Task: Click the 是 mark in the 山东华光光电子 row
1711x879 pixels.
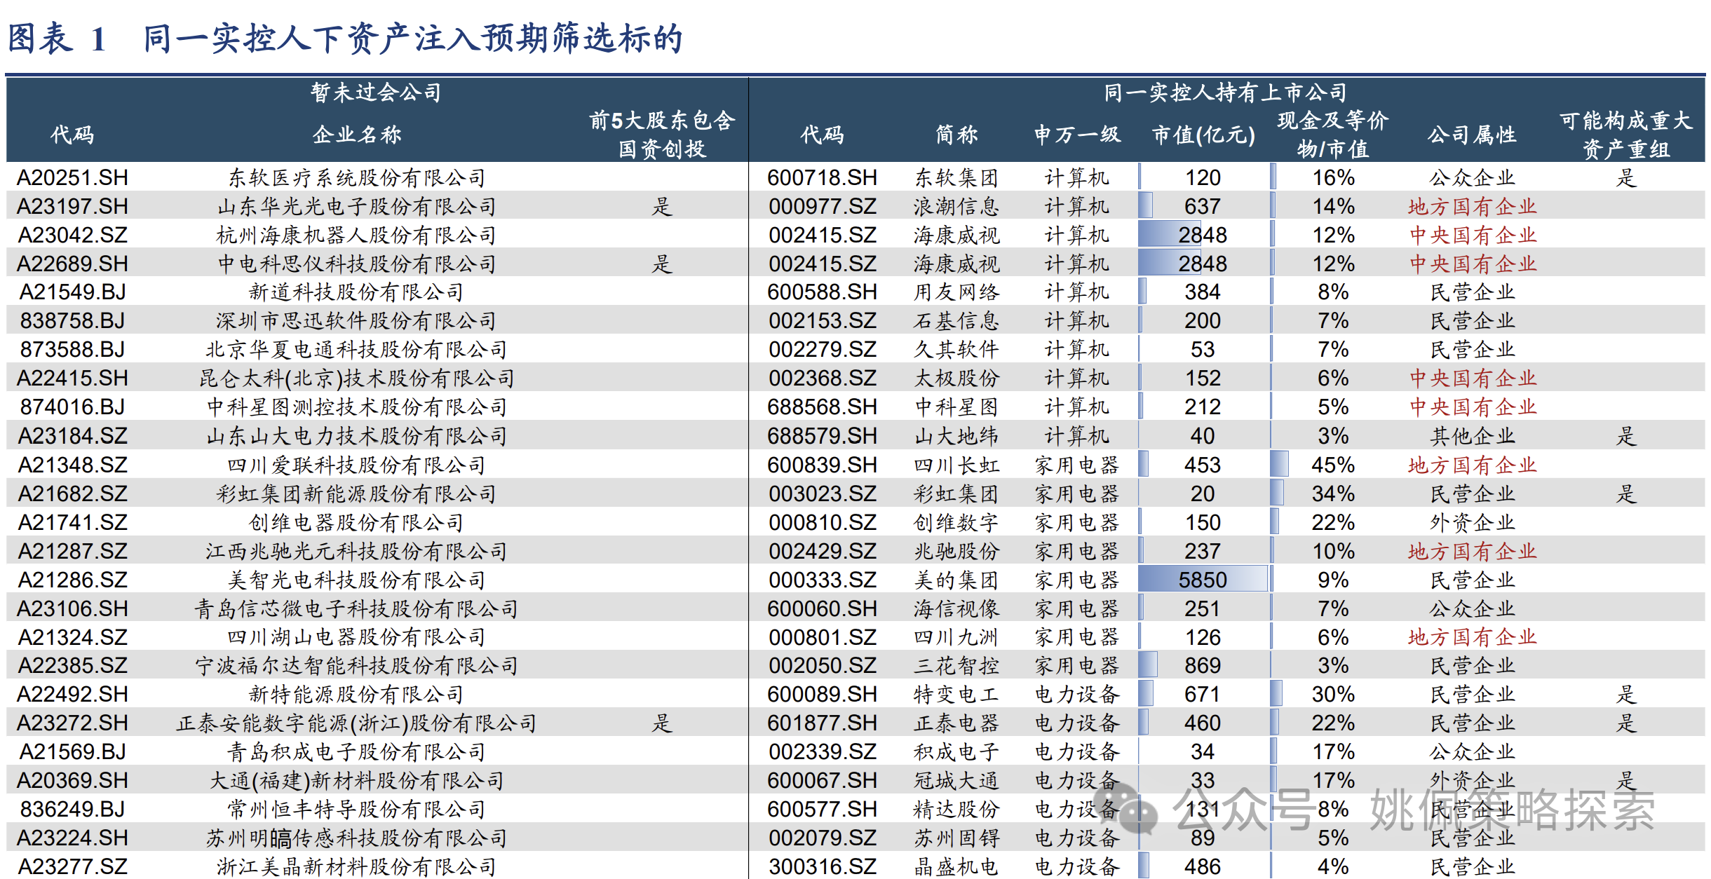Action: pos(661,206)
